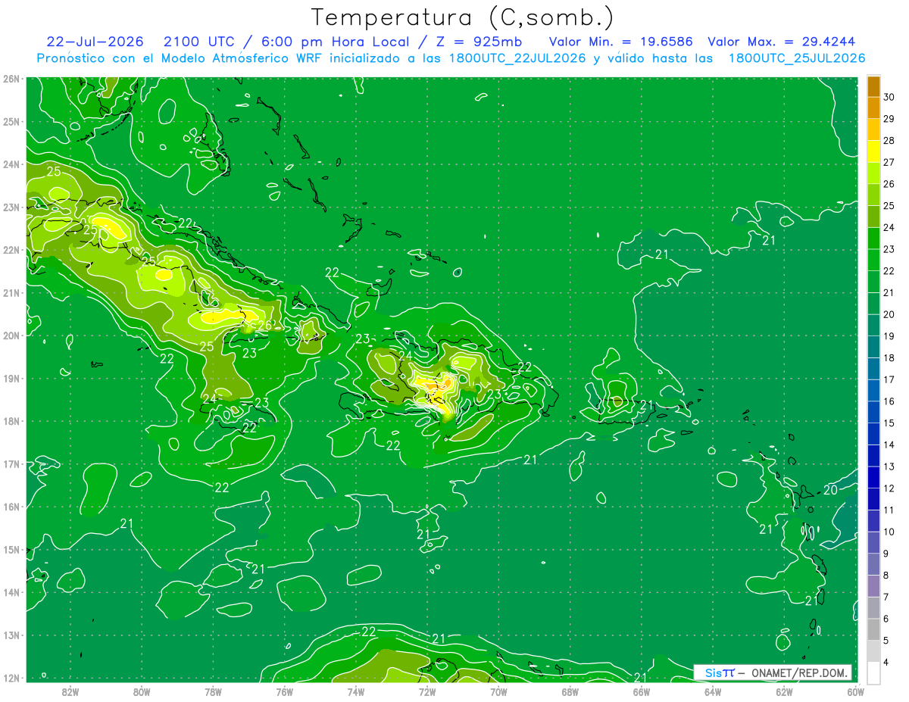
Task: Click the "64W" longitude axis label
Action: pos(712,691)
